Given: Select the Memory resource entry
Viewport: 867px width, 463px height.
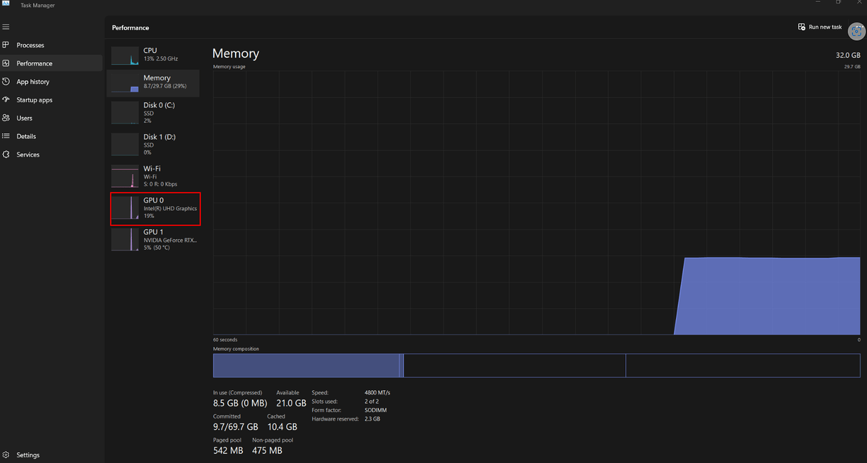Looking at the screenshot, I should [154, 82].
